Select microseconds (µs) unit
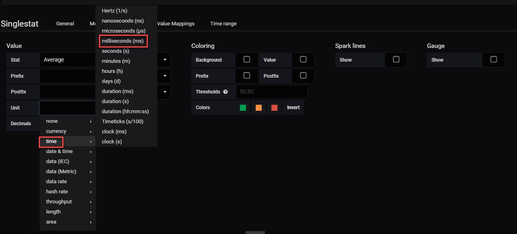This screenshot has height=234, width=517. 126,31
